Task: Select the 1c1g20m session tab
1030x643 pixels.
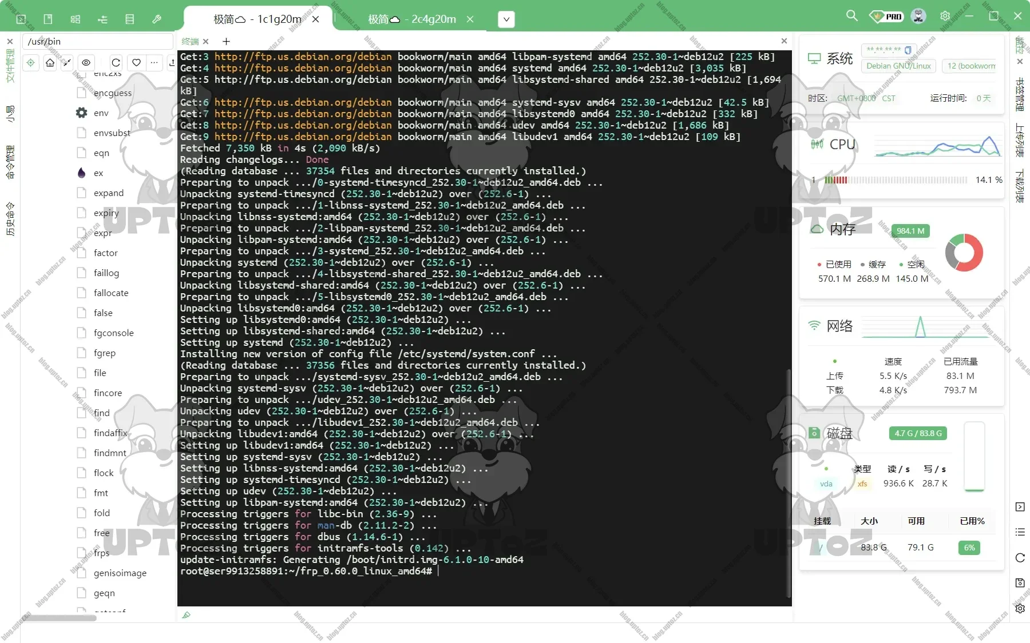Action: tap(257, 19)
